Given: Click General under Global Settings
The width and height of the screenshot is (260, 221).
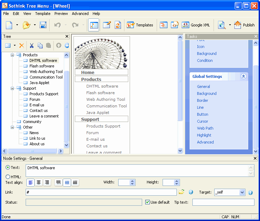Looking at the screenshot, I should (x=203, y=87).
